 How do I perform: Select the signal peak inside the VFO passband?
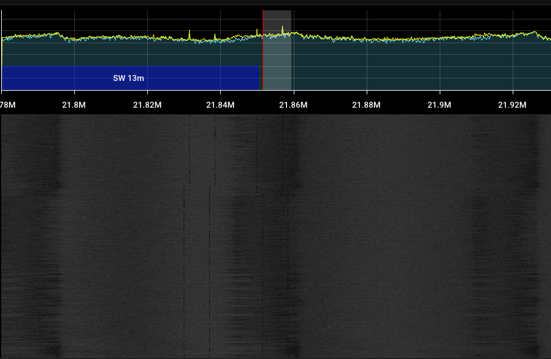click(x=283, y=30)
